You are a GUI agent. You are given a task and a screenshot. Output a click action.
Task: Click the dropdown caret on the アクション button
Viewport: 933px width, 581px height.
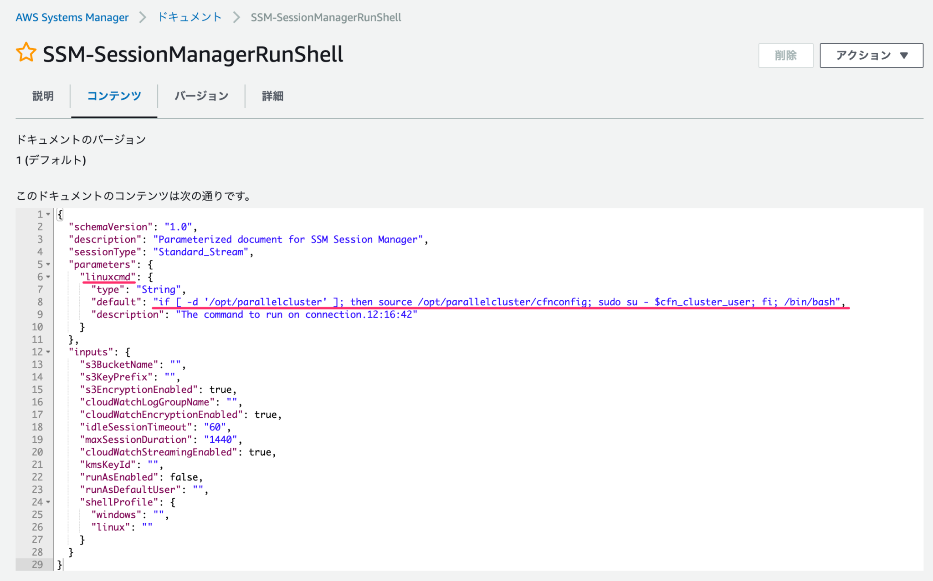tap(904, 55)
